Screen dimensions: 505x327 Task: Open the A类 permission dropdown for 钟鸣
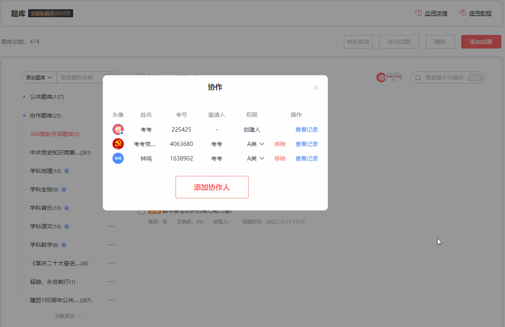[x=256, y=158]
